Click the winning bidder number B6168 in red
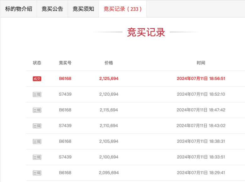This screenshot has width=245, height=182. coord(65,79)
